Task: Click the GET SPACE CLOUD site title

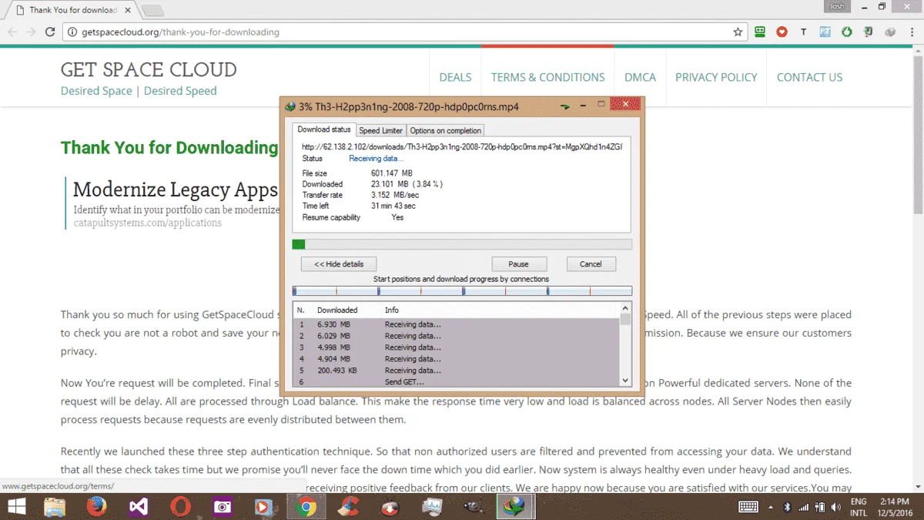Action: point(149,69)
